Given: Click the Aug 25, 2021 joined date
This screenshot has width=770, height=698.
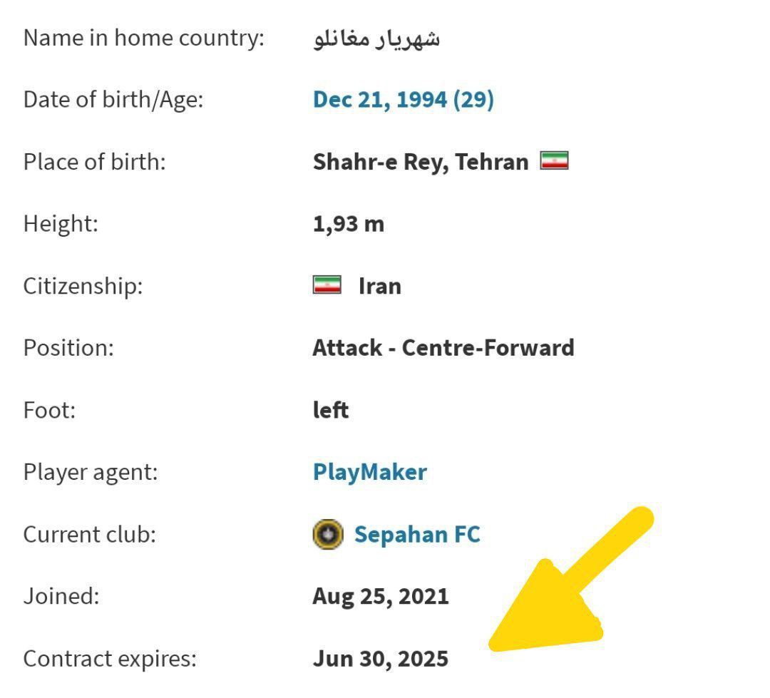Looking at the screenshot, I should coord(381,597).
